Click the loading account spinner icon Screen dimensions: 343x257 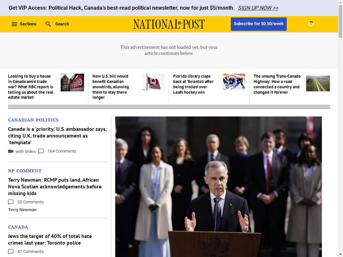(x=311, y=24)
